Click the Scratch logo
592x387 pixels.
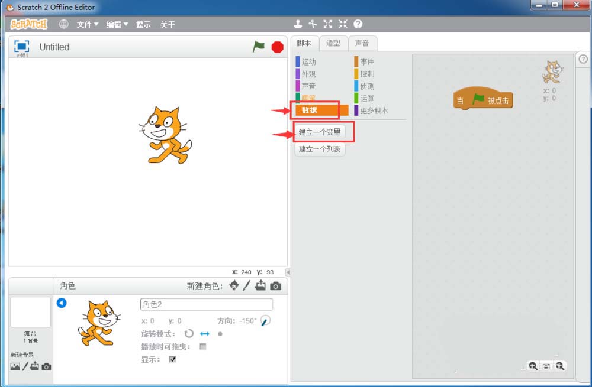[x=29, y=24]
